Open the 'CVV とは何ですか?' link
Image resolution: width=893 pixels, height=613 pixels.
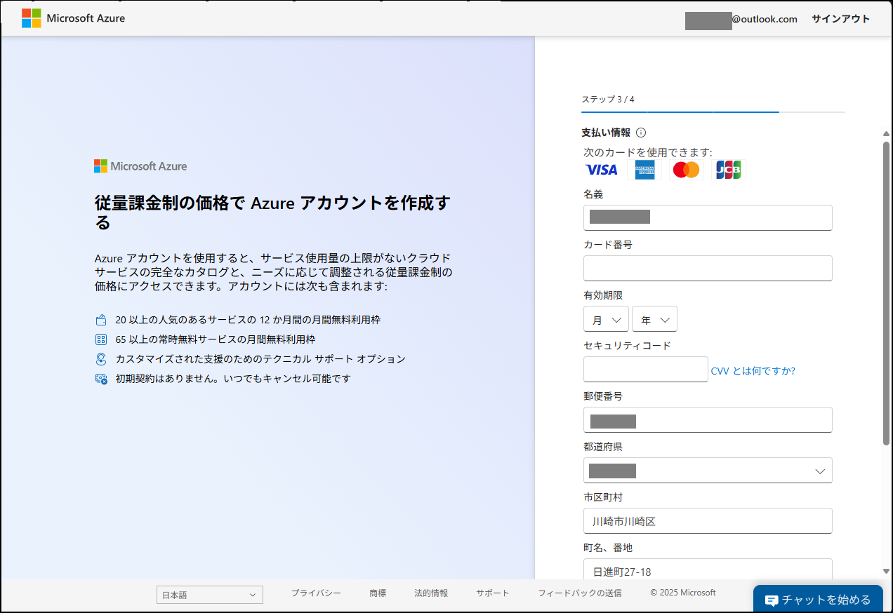pos(753,371)
